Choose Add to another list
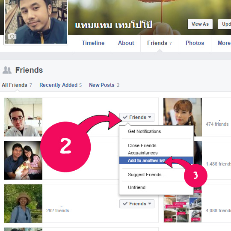The height and width of the screenshot is (231, 231). (x=156, y=160)
